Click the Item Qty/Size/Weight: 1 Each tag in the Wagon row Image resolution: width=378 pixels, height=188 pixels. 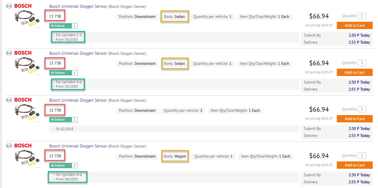click(266, 156)
